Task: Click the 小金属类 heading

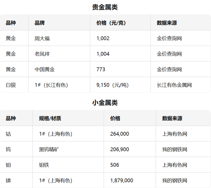Action: click(x=105, y=103)
